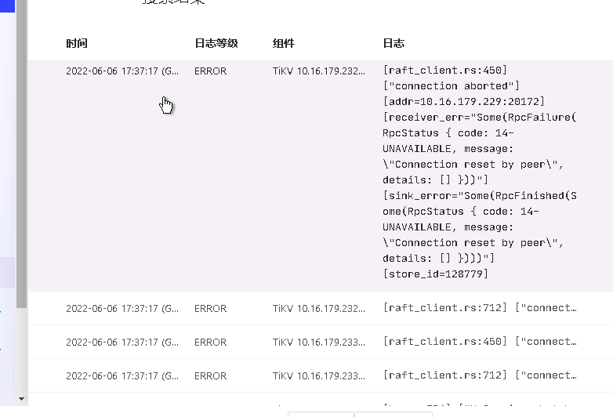This screenshot has width=613, height=417.
Task: Click ERROR in the 10.16.179.233 raft_client.rs:712 row
Action: tap(210, 376)
